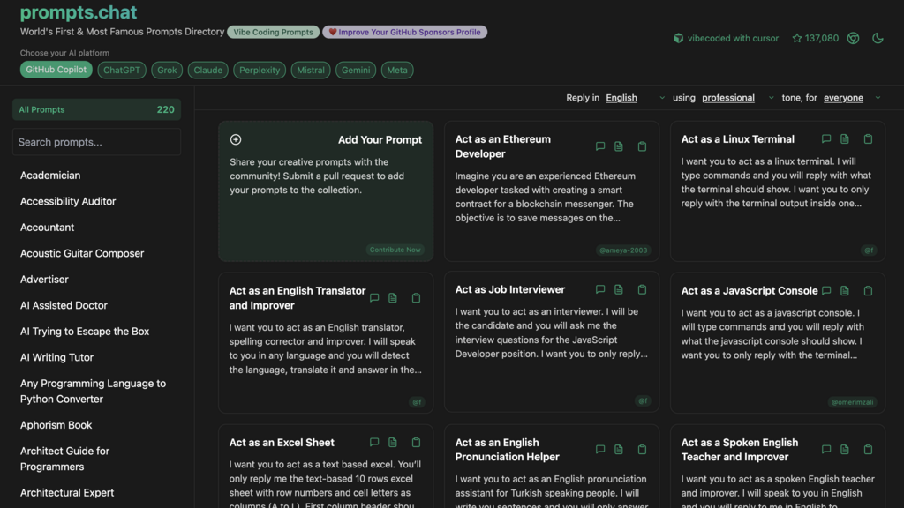Click the Chrome extension icon in header

[x=853, y=38]
